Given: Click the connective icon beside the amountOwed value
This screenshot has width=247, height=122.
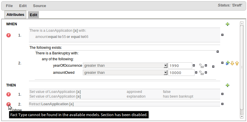Looking at the screenshot, I should tap(202, 73).
